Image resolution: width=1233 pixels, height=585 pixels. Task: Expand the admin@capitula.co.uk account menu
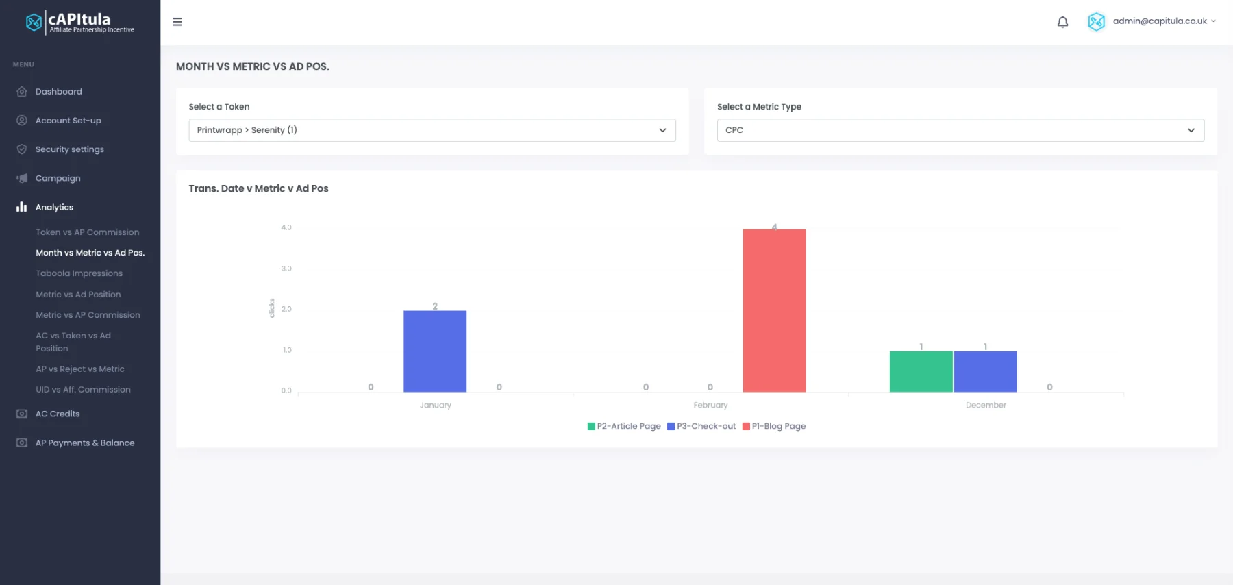[1164, 21]
